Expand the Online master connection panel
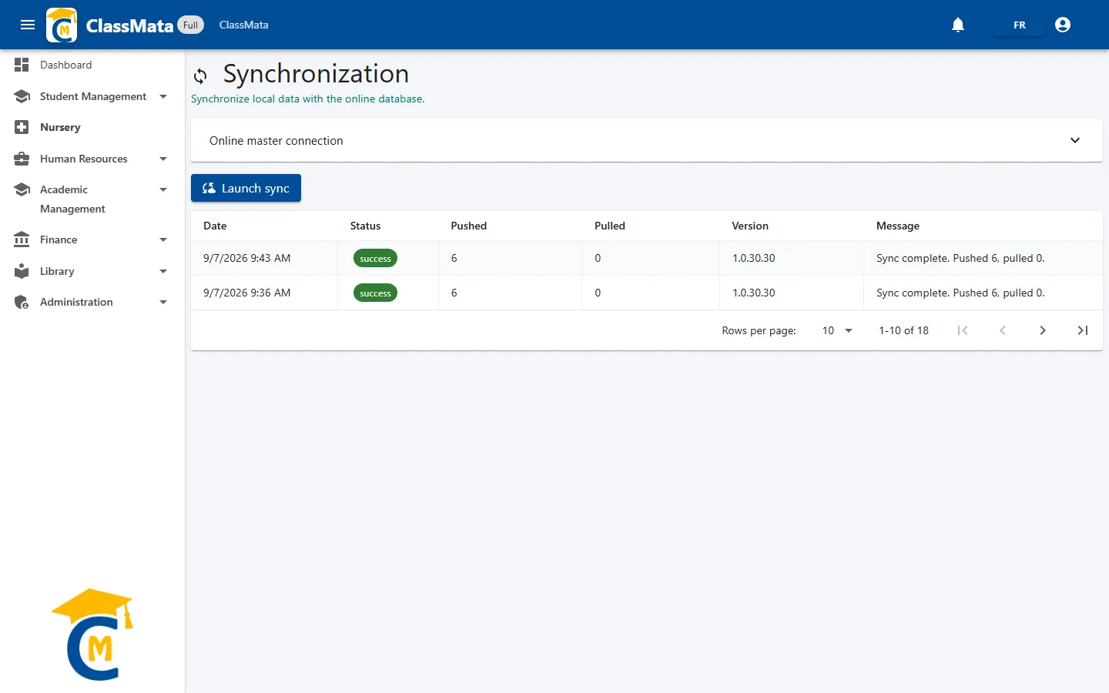This screenshot has height=693, width=1109. coord(647,140)
